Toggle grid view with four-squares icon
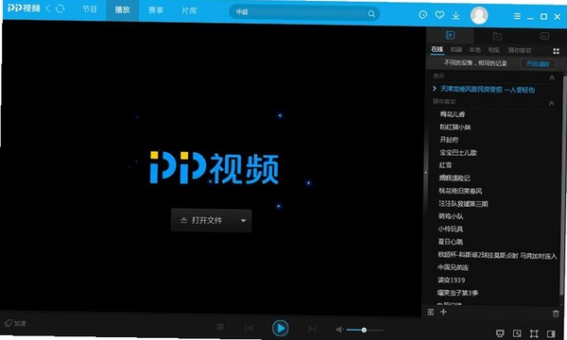The width and height of the screenshot is (567, 340). tap(556, 51)
